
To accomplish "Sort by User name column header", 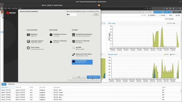I will click(45, 88).
